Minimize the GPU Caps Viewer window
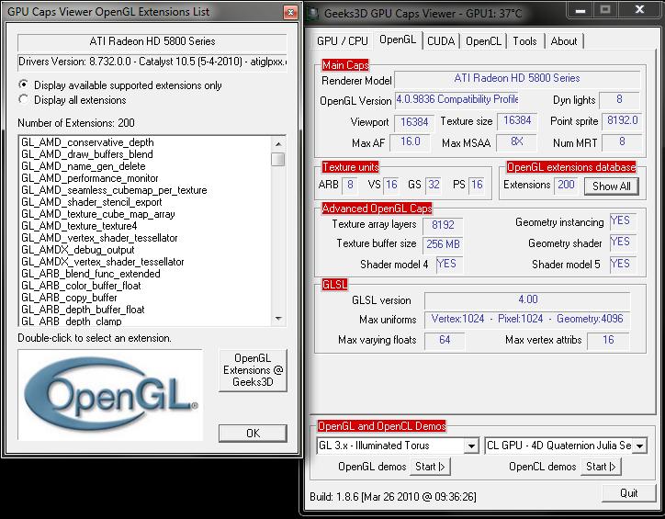The width and height of the screenshot is (665, 519). pyautogui.click(x=580, y=10)
